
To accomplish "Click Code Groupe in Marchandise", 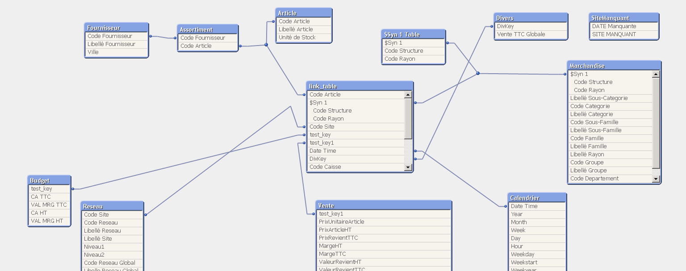I will (611, 163).
